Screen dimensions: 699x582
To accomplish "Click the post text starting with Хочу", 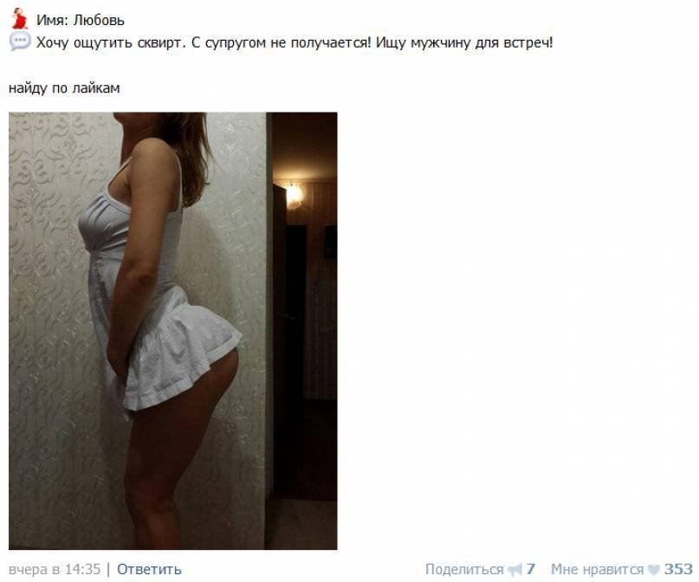I will click(294, 42).
